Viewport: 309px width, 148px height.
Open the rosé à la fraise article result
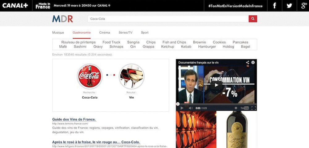pos(96,142)
